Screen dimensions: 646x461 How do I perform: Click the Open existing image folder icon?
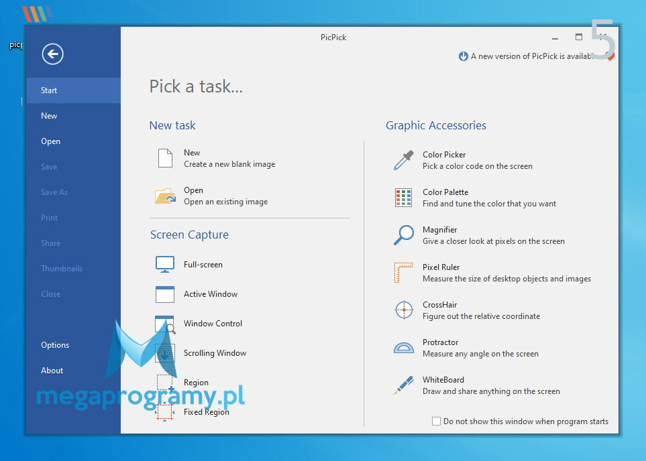165,196
